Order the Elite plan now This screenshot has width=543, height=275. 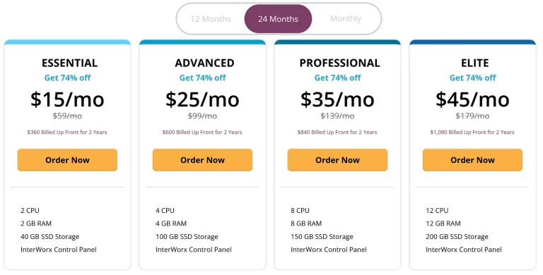tap(473, 160)
